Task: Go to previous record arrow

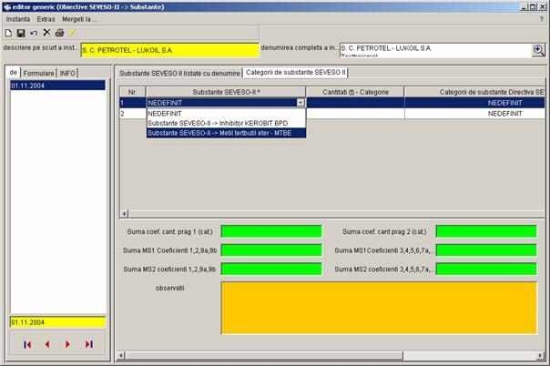Action: click(x=46, y=344)
